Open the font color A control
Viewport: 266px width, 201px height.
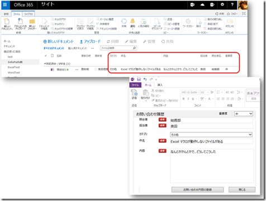point(210,99)
